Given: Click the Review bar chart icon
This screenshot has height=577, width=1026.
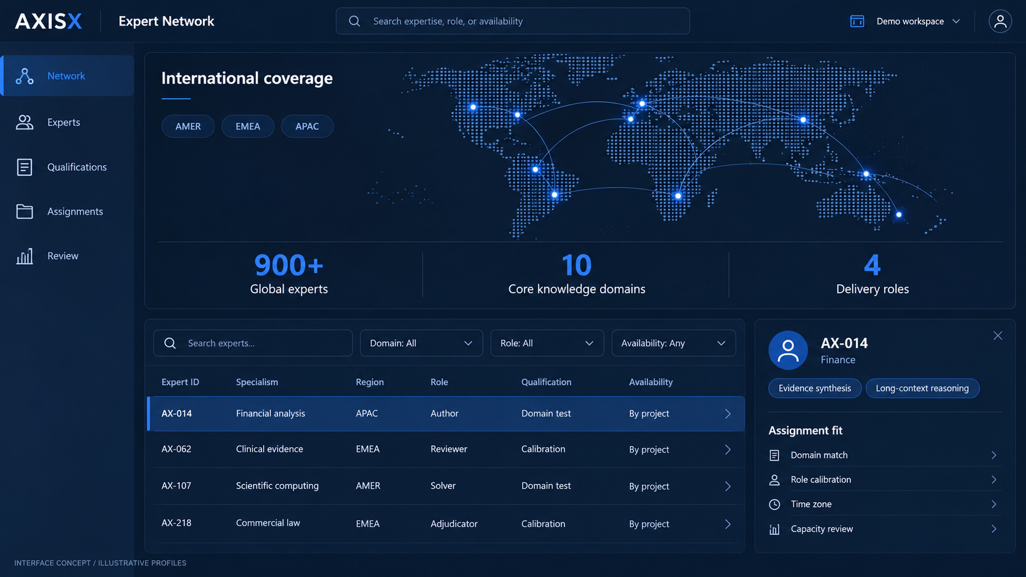Looking at the screenshot, I should (x=25, y=256).
